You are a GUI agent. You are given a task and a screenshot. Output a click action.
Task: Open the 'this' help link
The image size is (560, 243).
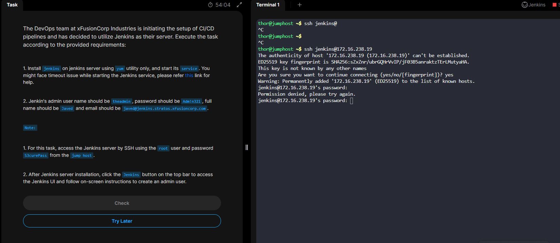pyautogui.click(x=189, y=75)
